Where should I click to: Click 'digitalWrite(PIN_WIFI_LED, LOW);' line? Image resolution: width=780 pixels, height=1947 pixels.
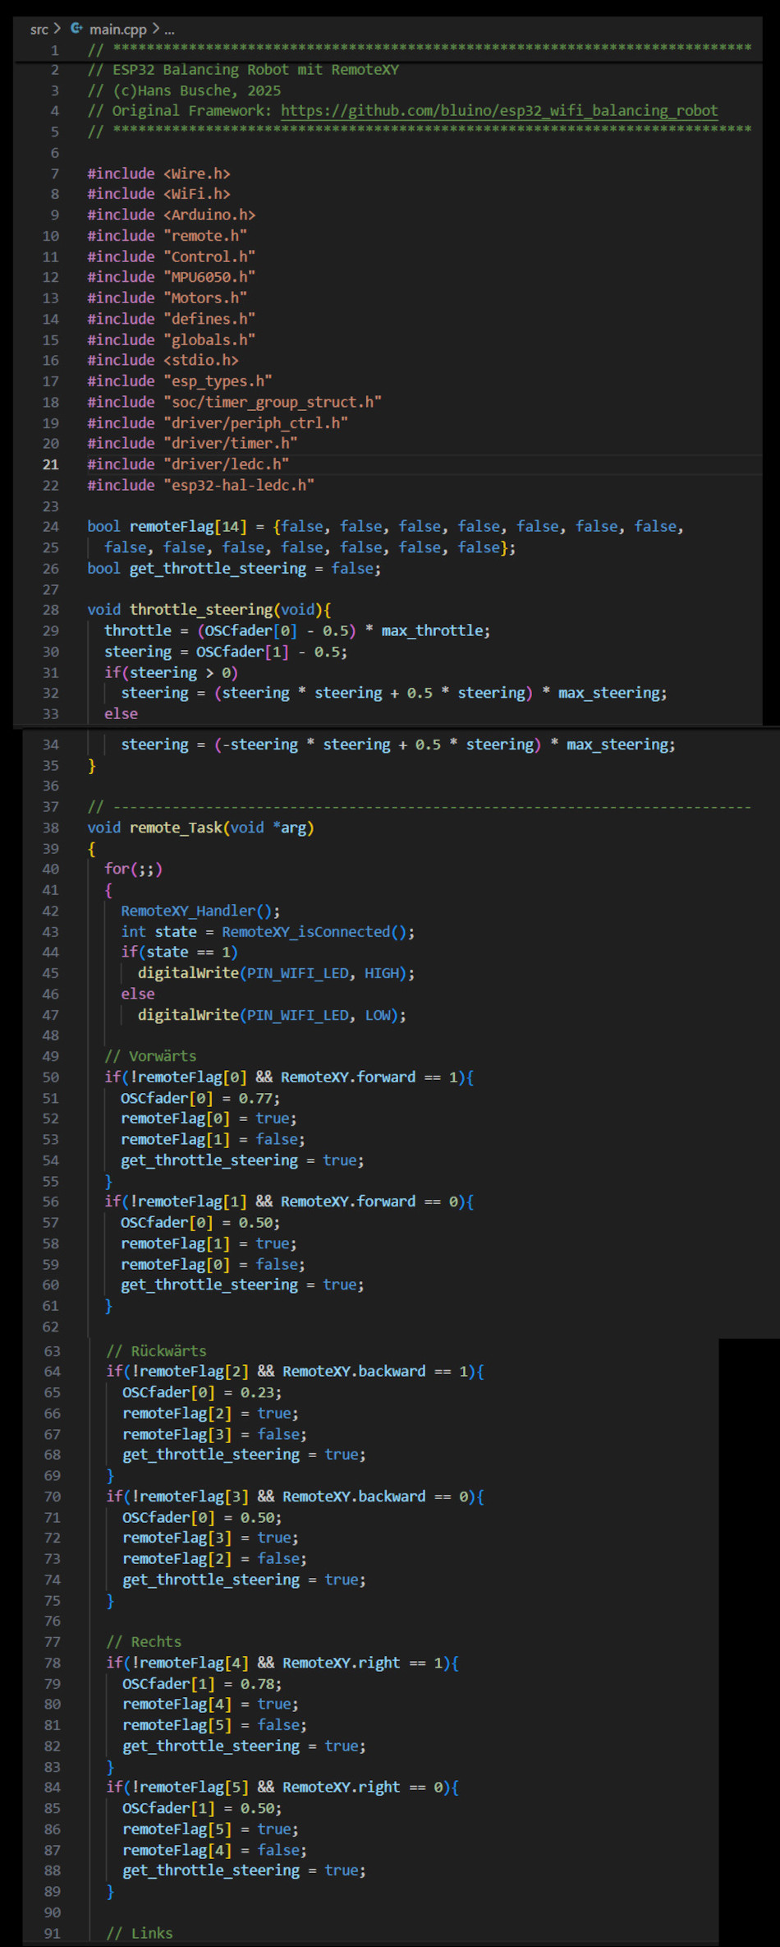pos(272,1015)
